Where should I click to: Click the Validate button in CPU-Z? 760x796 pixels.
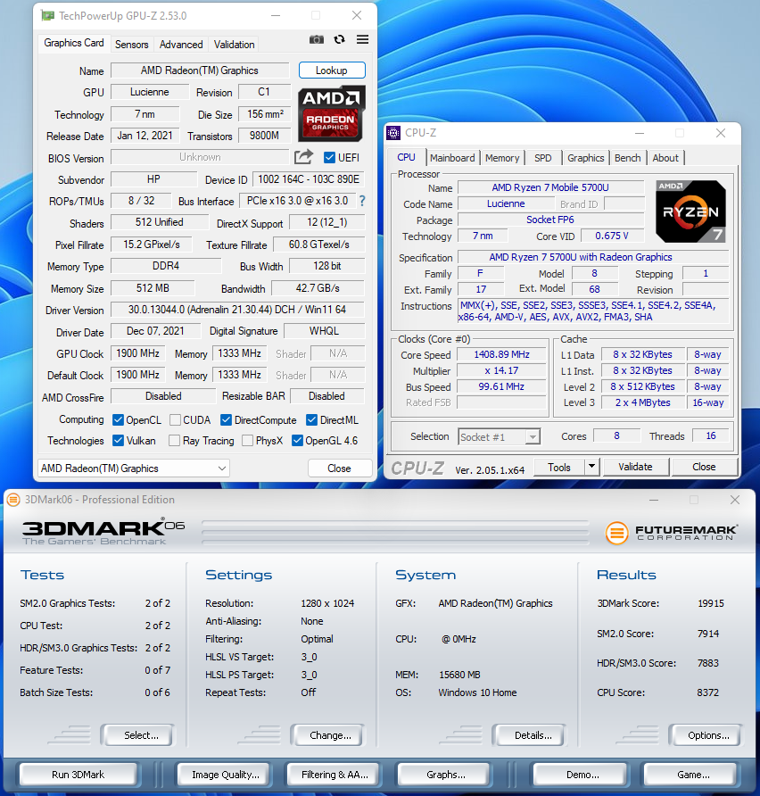[x=635, y=467]
